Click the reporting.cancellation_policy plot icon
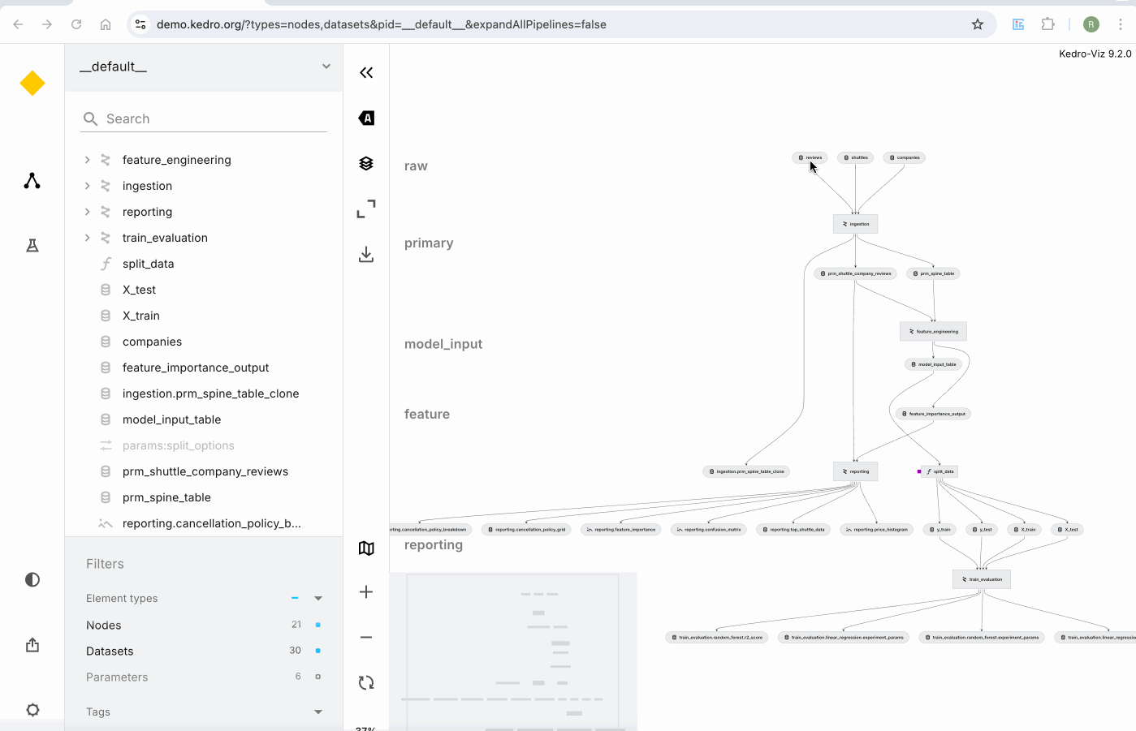Viewport: 1136px width, 731px height. point(106,523)
